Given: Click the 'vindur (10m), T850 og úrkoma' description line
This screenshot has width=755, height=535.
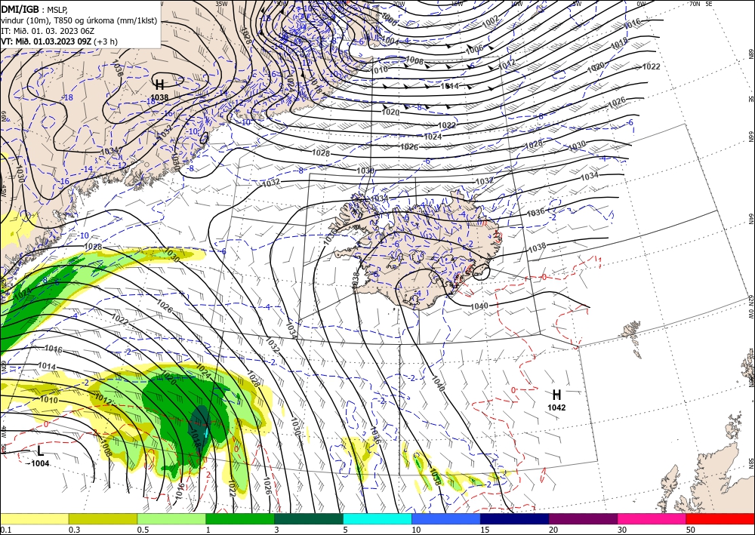Looking at the screenshot, I should (x=79, y=20).
